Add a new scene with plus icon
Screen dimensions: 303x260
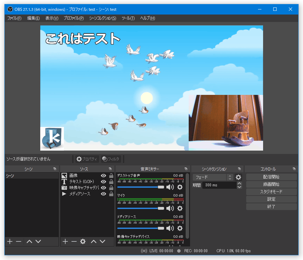pyautogui.click(x=10, y=241)
